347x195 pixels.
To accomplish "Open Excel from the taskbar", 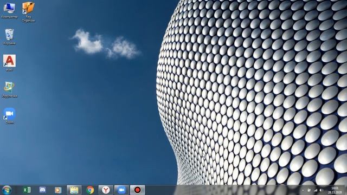I will (x=27, y=190).
